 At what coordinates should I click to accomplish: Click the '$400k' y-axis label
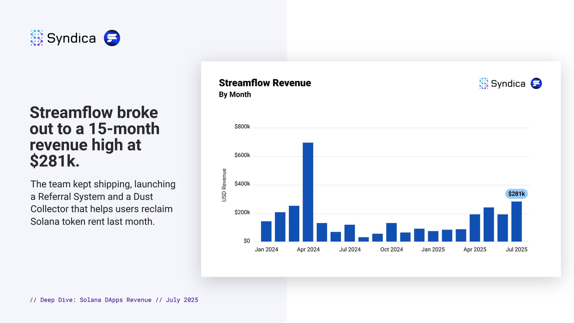242,184
